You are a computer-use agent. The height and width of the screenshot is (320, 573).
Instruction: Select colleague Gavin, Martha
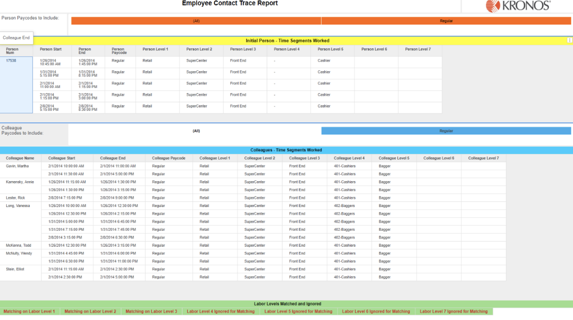pyautogui.click(x=17, y=166)
